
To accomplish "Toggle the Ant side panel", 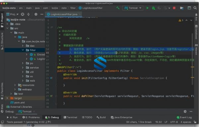I will (x=196, y=17).
